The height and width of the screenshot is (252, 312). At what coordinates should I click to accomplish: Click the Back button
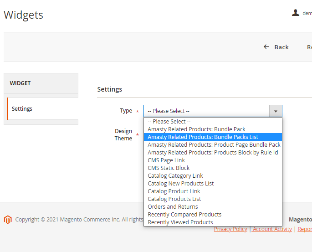(x=276, y=47)
